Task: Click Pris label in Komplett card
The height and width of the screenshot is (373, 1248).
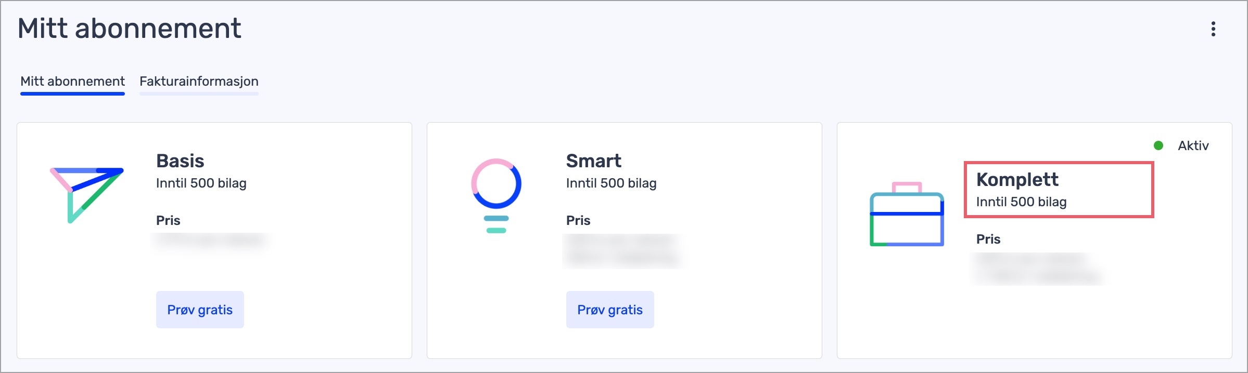Action: (x=988, y=239)
